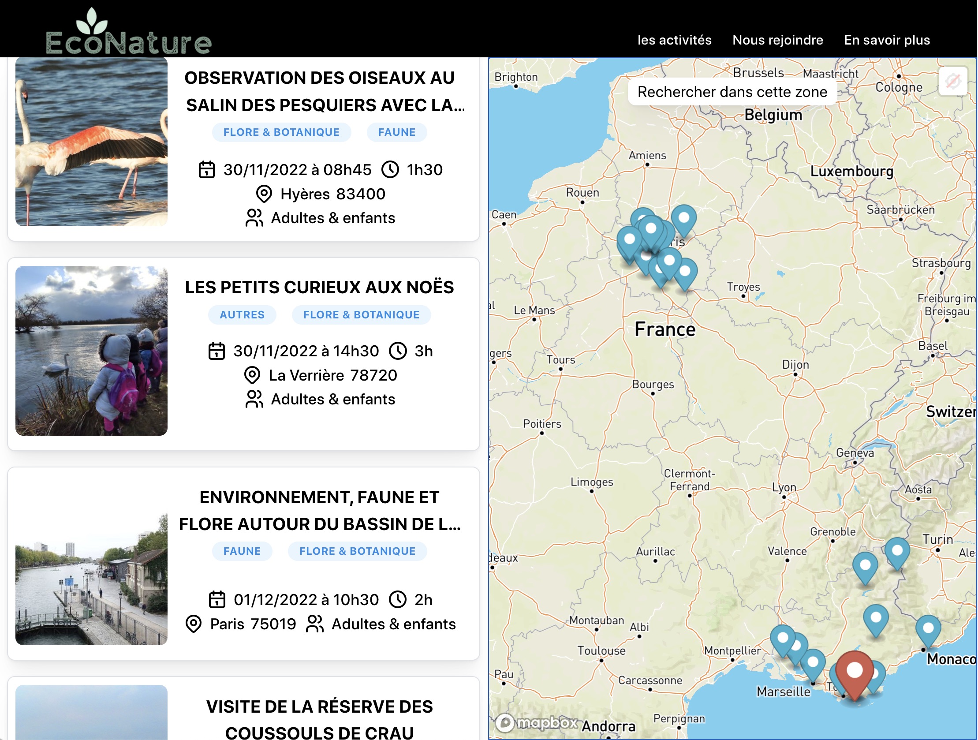The height and width of the screenshot is (740, 978).
Task: Open 'Les petits curieux aux Noës' title
Action: pyautogui.click(x=320, y=287)
